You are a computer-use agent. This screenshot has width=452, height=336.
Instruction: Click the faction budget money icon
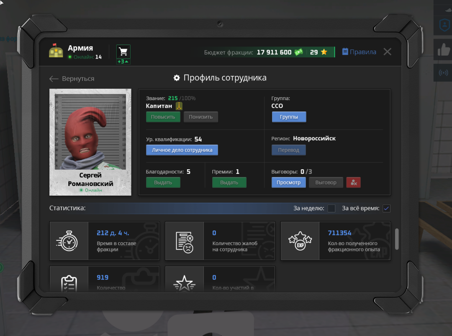coord(298,52)
